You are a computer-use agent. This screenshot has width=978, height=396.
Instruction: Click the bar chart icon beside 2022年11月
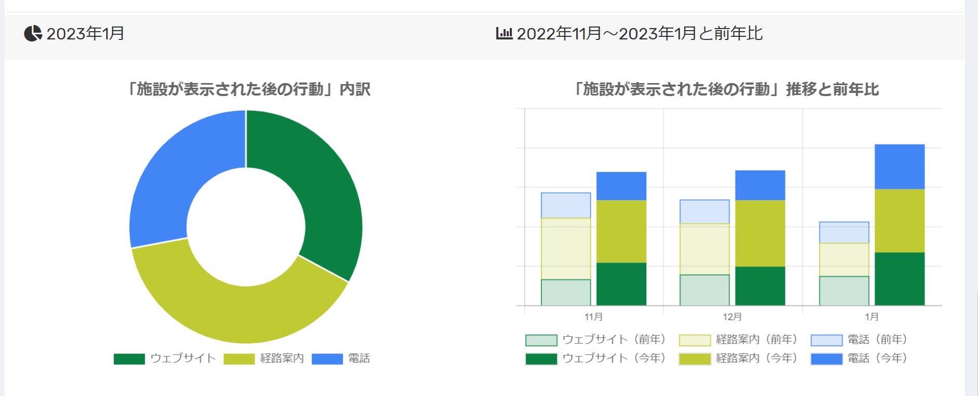[x=504, y=33]
